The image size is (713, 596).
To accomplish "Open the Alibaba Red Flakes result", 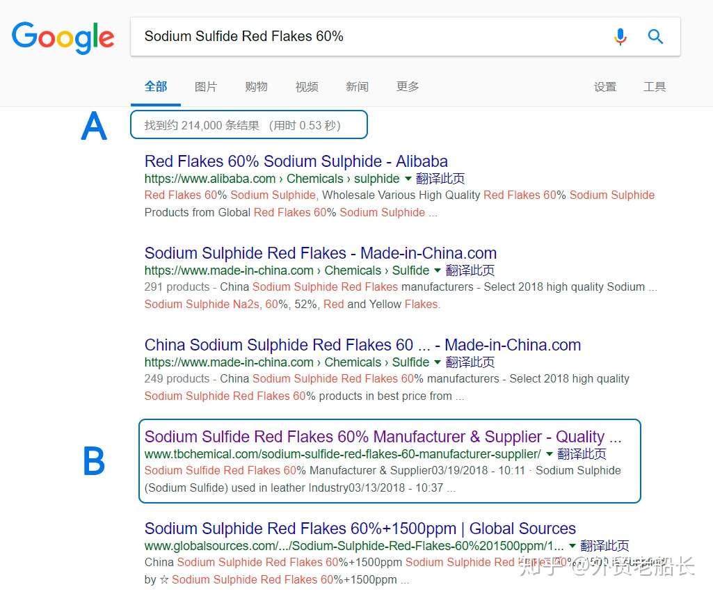I will [x=296, y=161].
